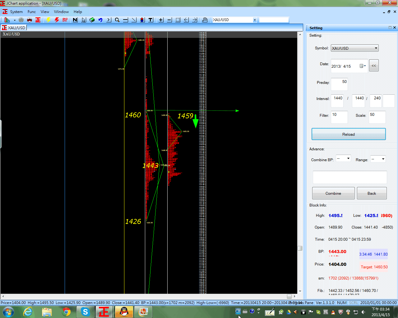Image resolution: width=398 pixels, height=318 pixels.
Task: Open the Window menu
Action: tap(61, 12)
